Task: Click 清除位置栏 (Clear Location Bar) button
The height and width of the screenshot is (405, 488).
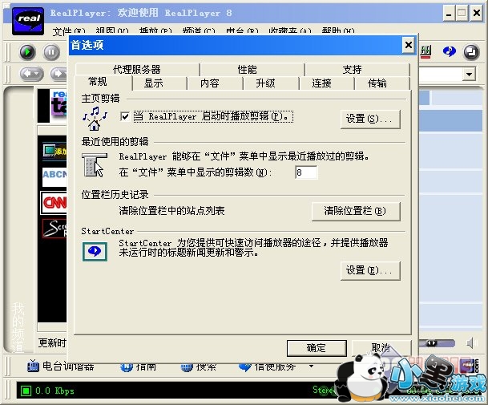Action: [x=354, y=211]
